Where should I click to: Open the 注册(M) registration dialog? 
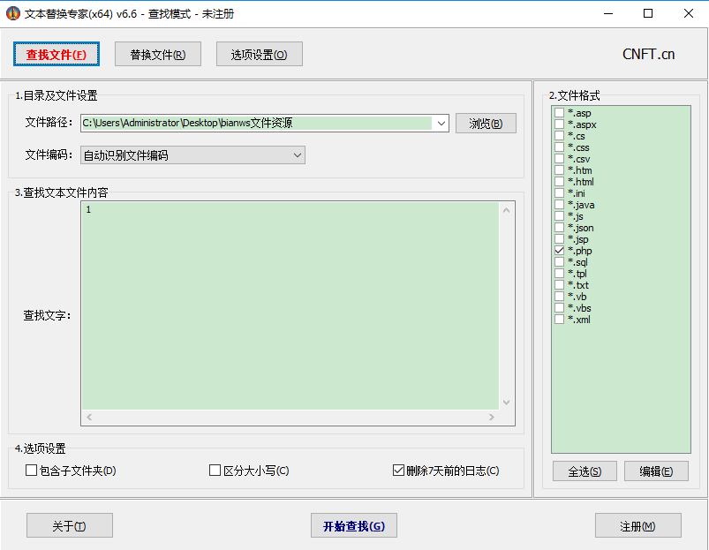[x=637, y=524]
